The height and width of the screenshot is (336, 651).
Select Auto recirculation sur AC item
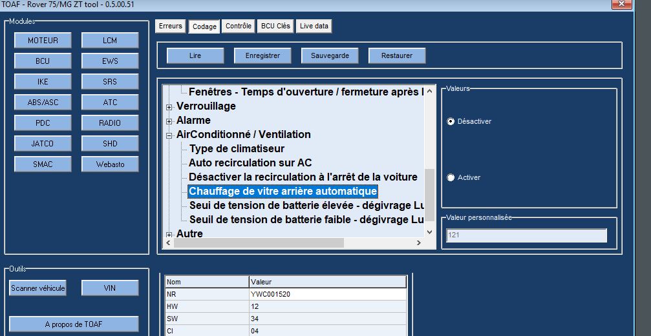[250, 163]
